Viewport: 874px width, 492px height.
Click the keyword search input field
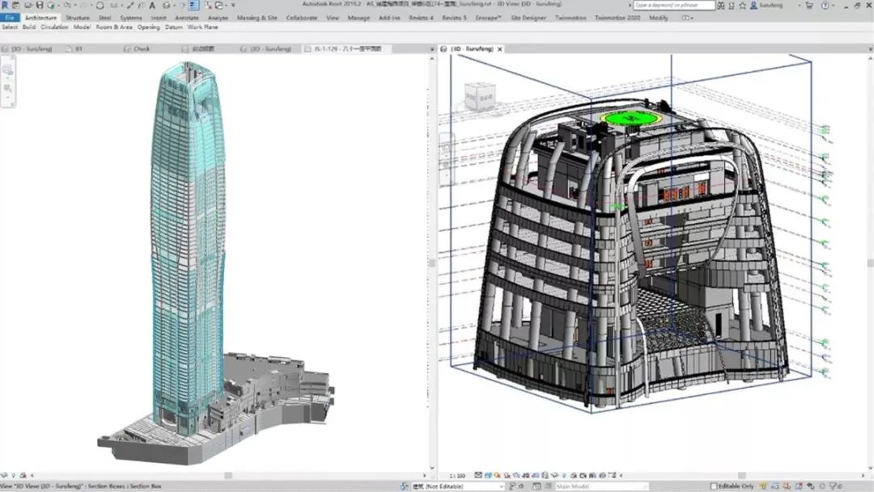[674, 6]
